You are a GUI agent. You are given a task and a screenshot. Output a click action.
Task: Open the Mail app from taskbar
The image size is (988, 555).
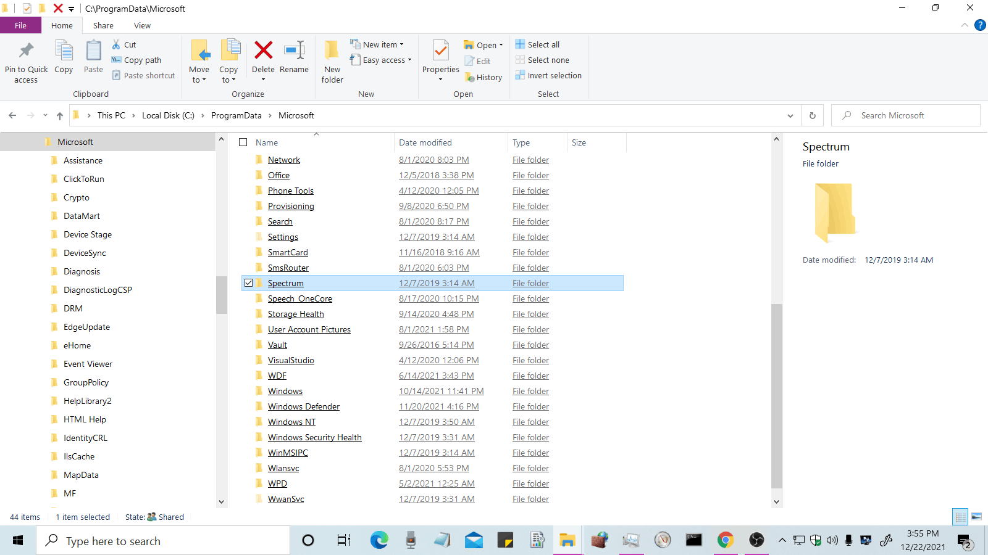[474, 541]
